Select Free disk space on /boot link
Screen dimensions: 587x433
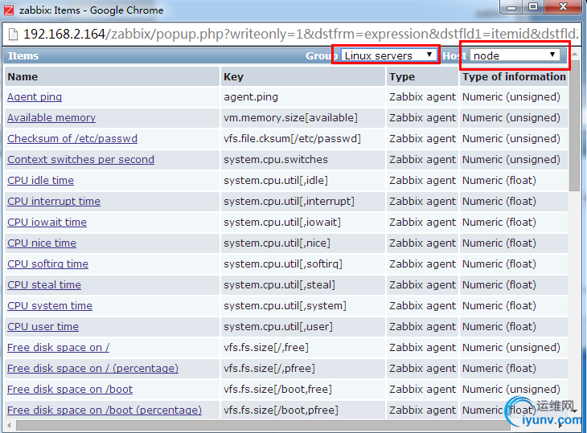click(70, 390)
